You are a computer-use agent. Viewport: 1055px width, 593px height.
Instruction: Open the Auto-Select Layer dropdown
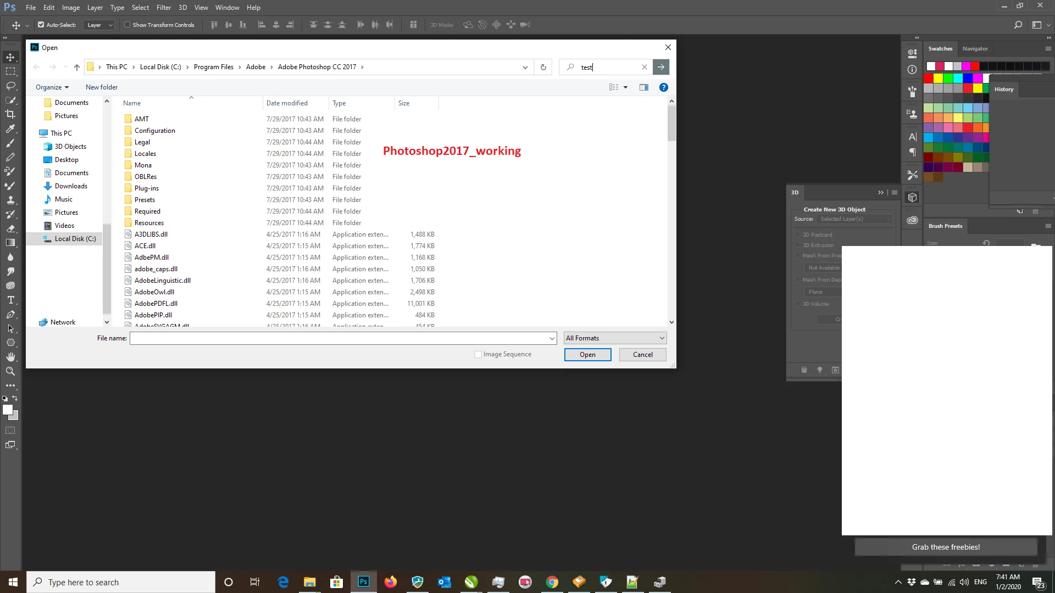[x=99, y=25]
